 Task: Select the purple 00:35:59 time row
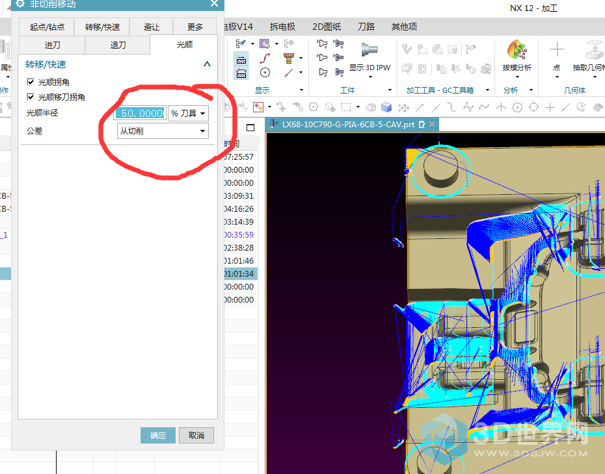(x=239, y=234)
